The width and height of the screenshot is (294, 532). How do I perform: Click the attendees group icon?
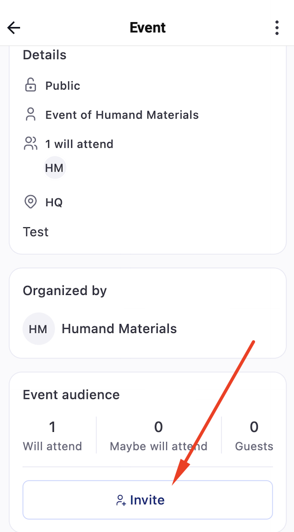coord(31,144)
